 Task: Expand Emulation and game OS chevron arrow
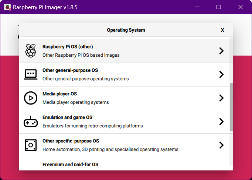pyautogui.click(x=221, y=121)
